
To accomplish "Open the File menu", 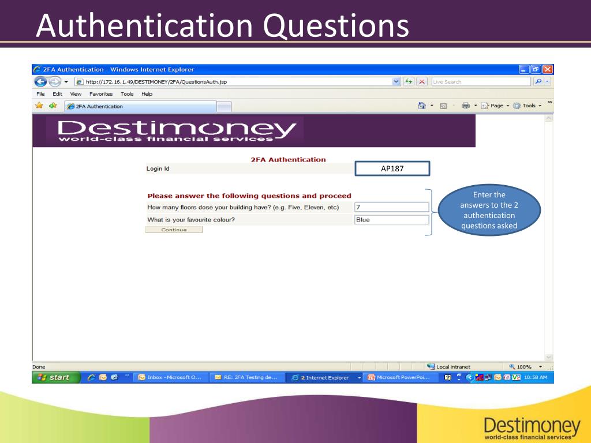I will pos(40,94).
